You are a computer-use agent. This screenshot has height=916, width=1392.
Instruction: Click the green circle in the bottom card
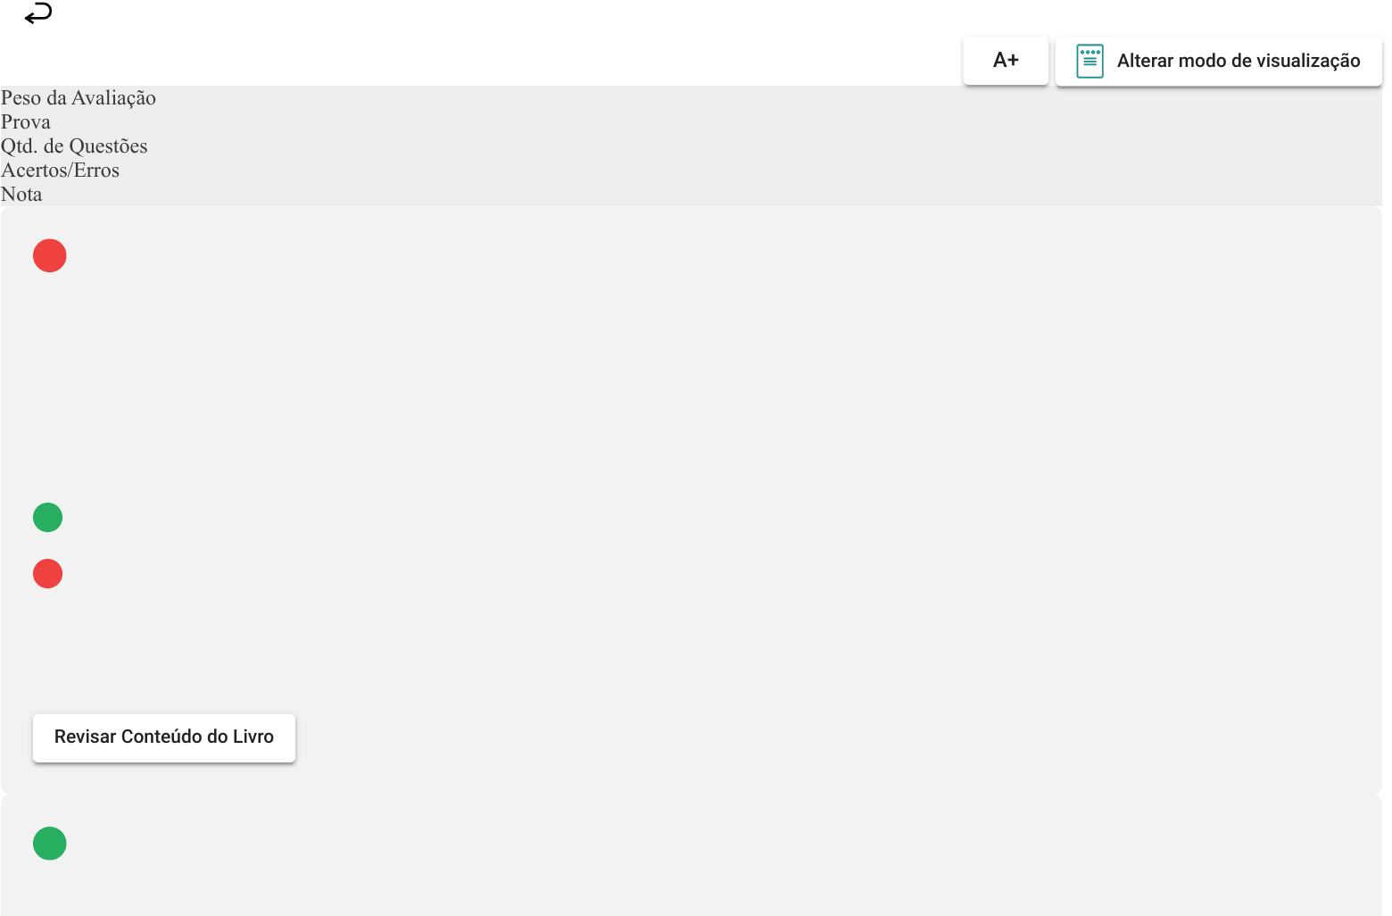click(x=50, y=843)
